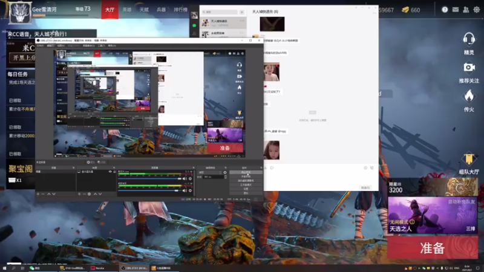Image resolution: width=484 pixels, height=272 pixels.
Task: Open the game help question mark icon
Action: click(x=445, y=10)
